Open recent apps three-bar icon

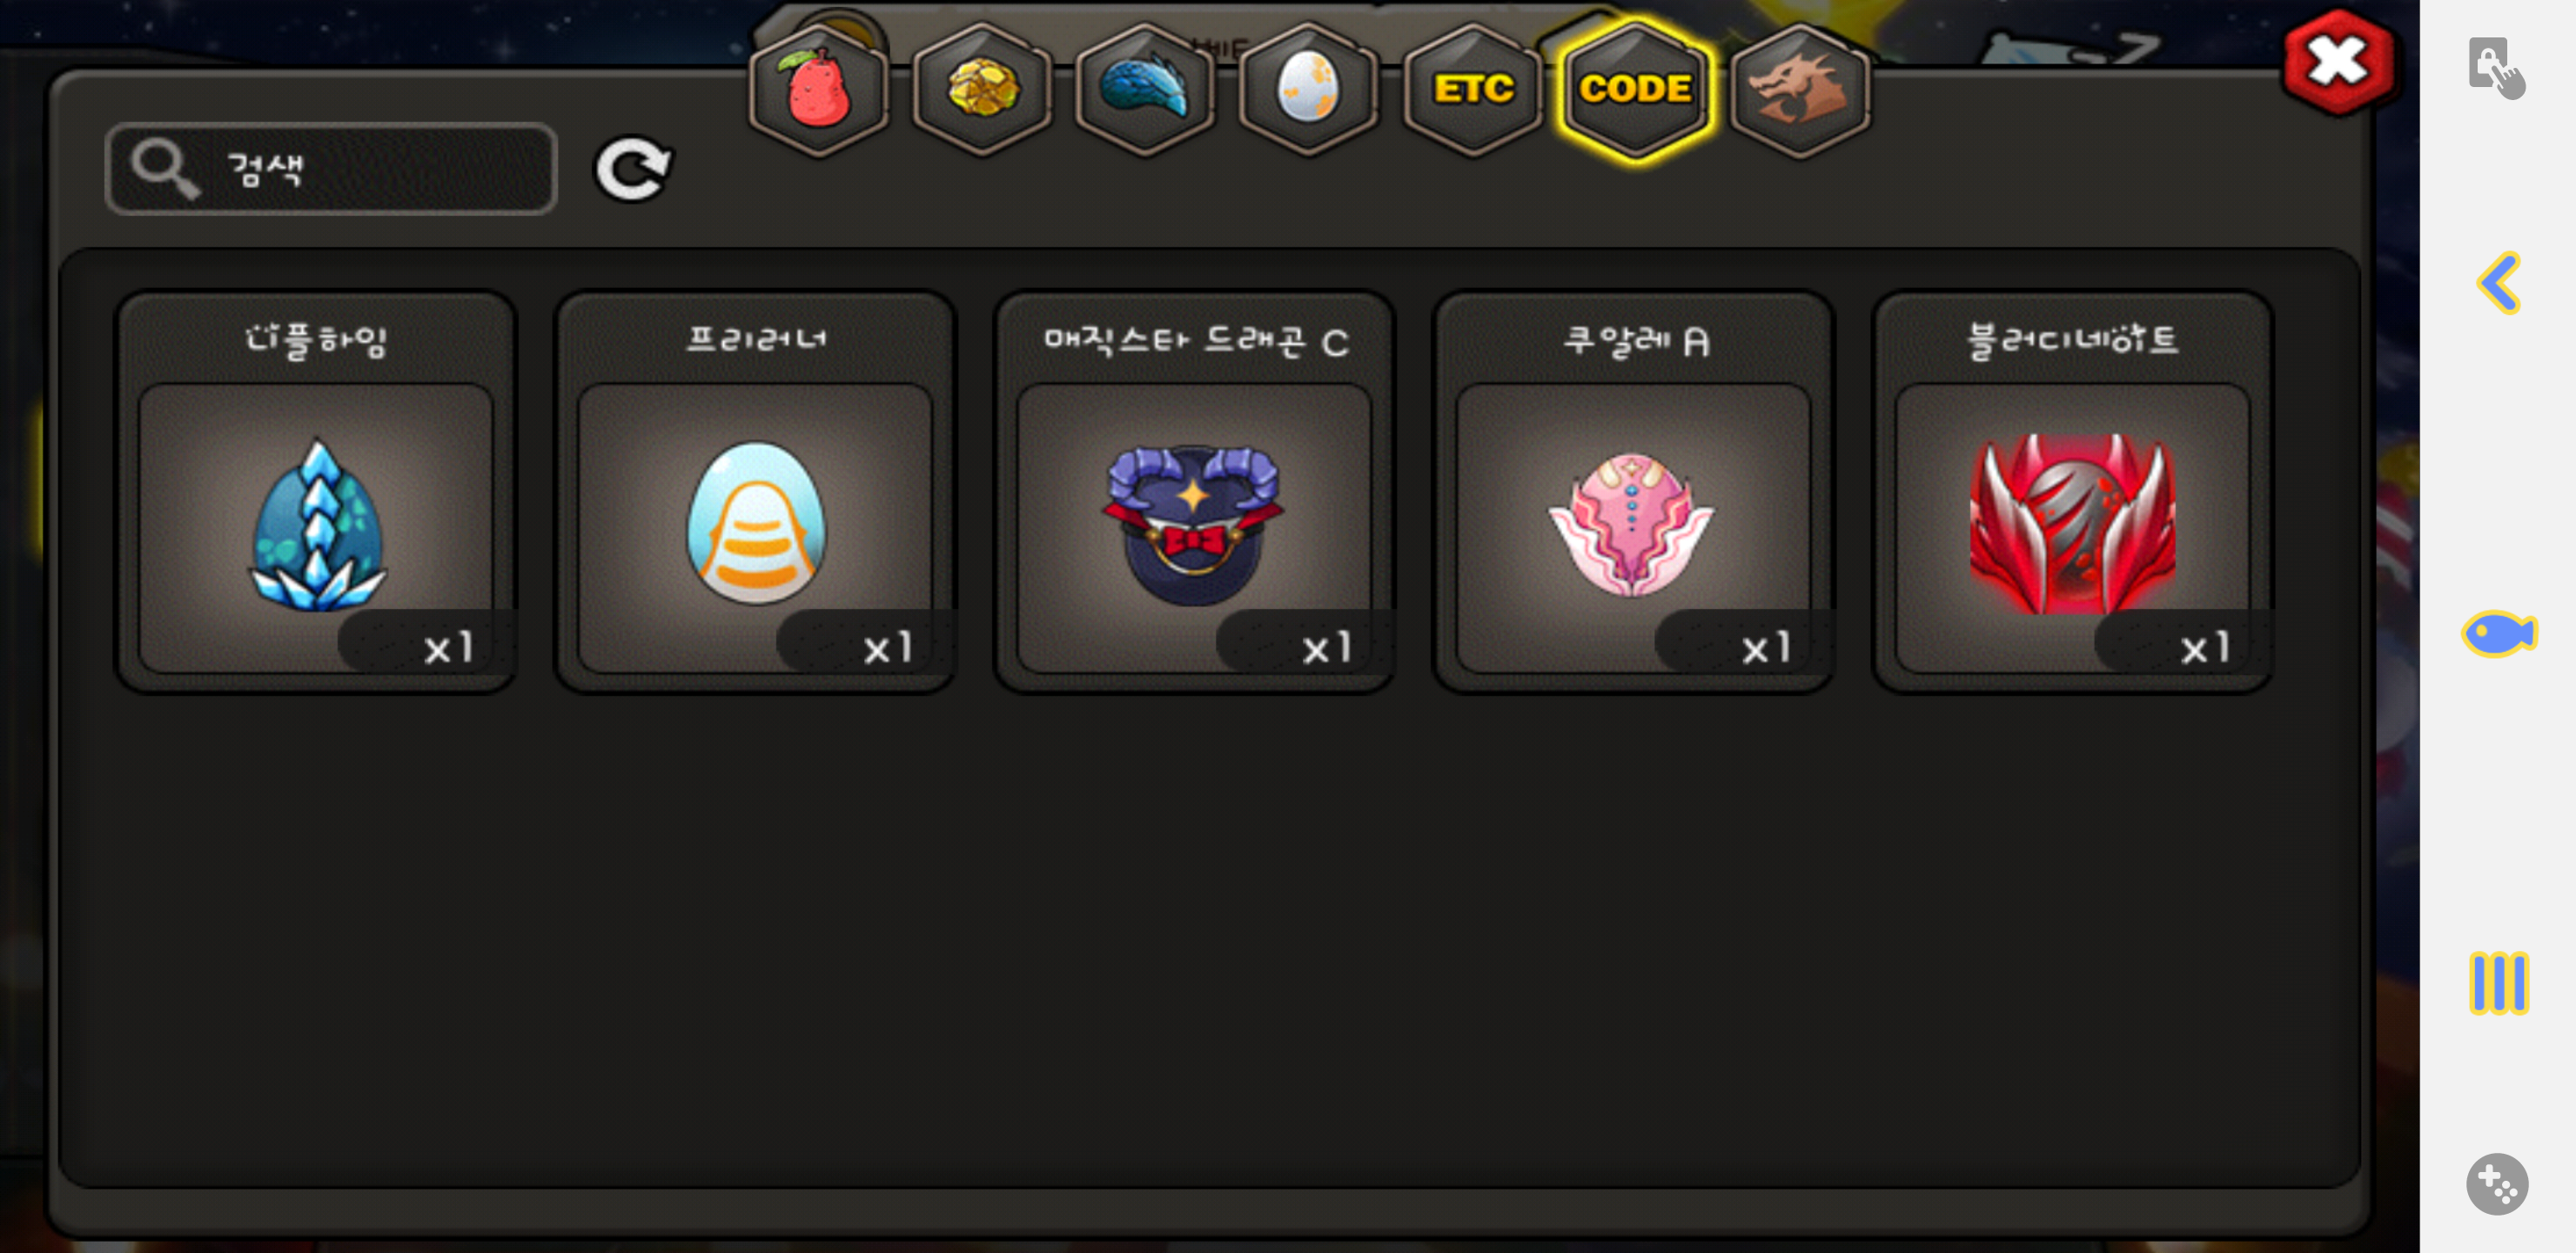[2498, 983]
